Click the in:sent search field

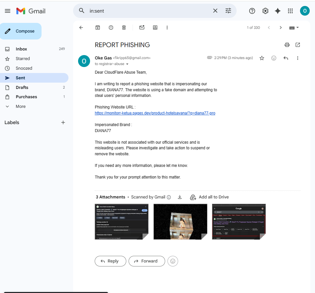pyautogui.click(x=149, y=11)
